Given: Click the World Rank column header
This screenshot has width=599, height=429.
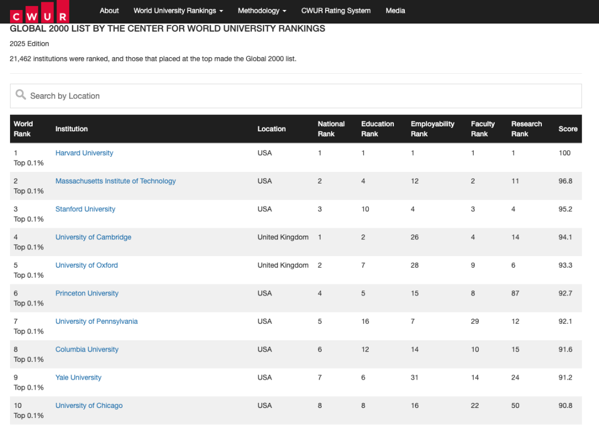Looking at the screenshot, I should click(23, 129).
